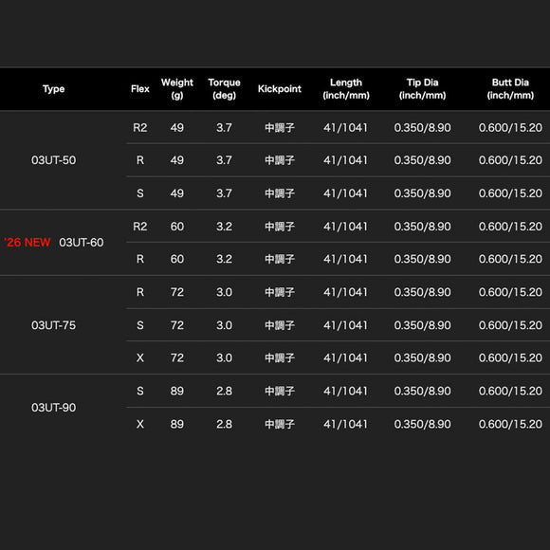Click X flex in 03UT-90 group
Screen dimensions: 550x550
[140, 424]
